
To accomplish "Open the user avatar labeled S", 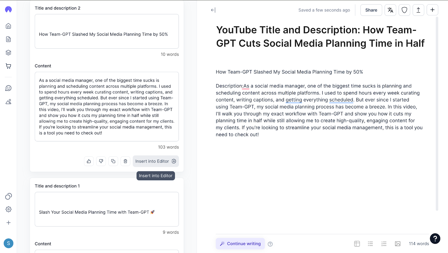I will (8, 243).
